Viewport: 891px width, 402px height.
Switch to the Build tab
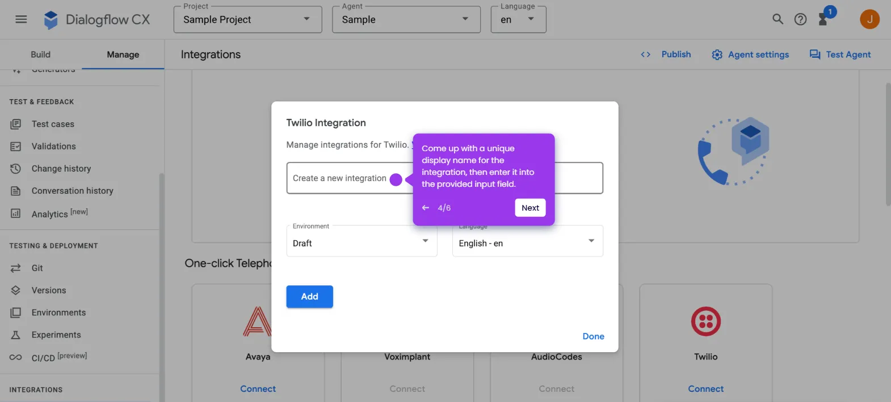(40, 54)
